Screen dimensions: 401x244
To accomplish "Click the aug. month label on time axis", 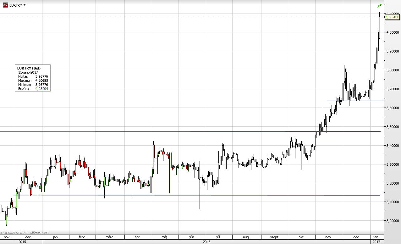I will [x=247, y=237].
